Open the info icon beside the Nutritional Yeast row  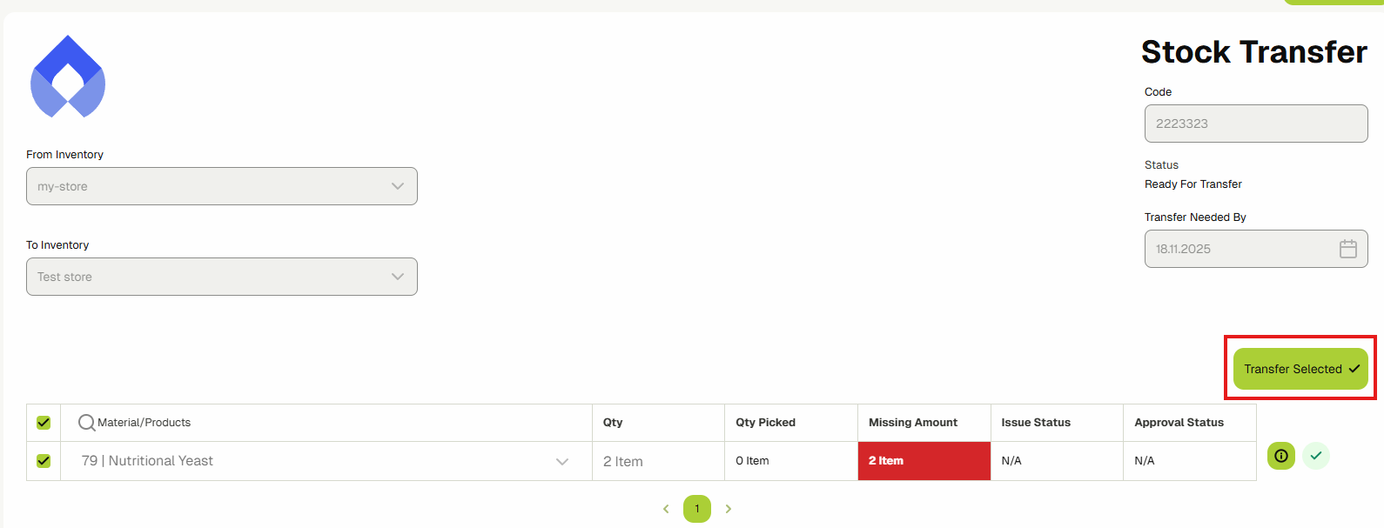coord(1280,455)
